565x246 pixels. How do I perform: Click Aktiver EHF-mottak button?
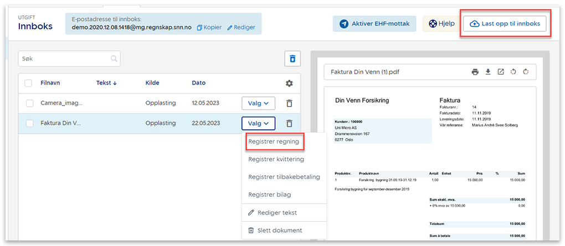click(x=374, y=24)
